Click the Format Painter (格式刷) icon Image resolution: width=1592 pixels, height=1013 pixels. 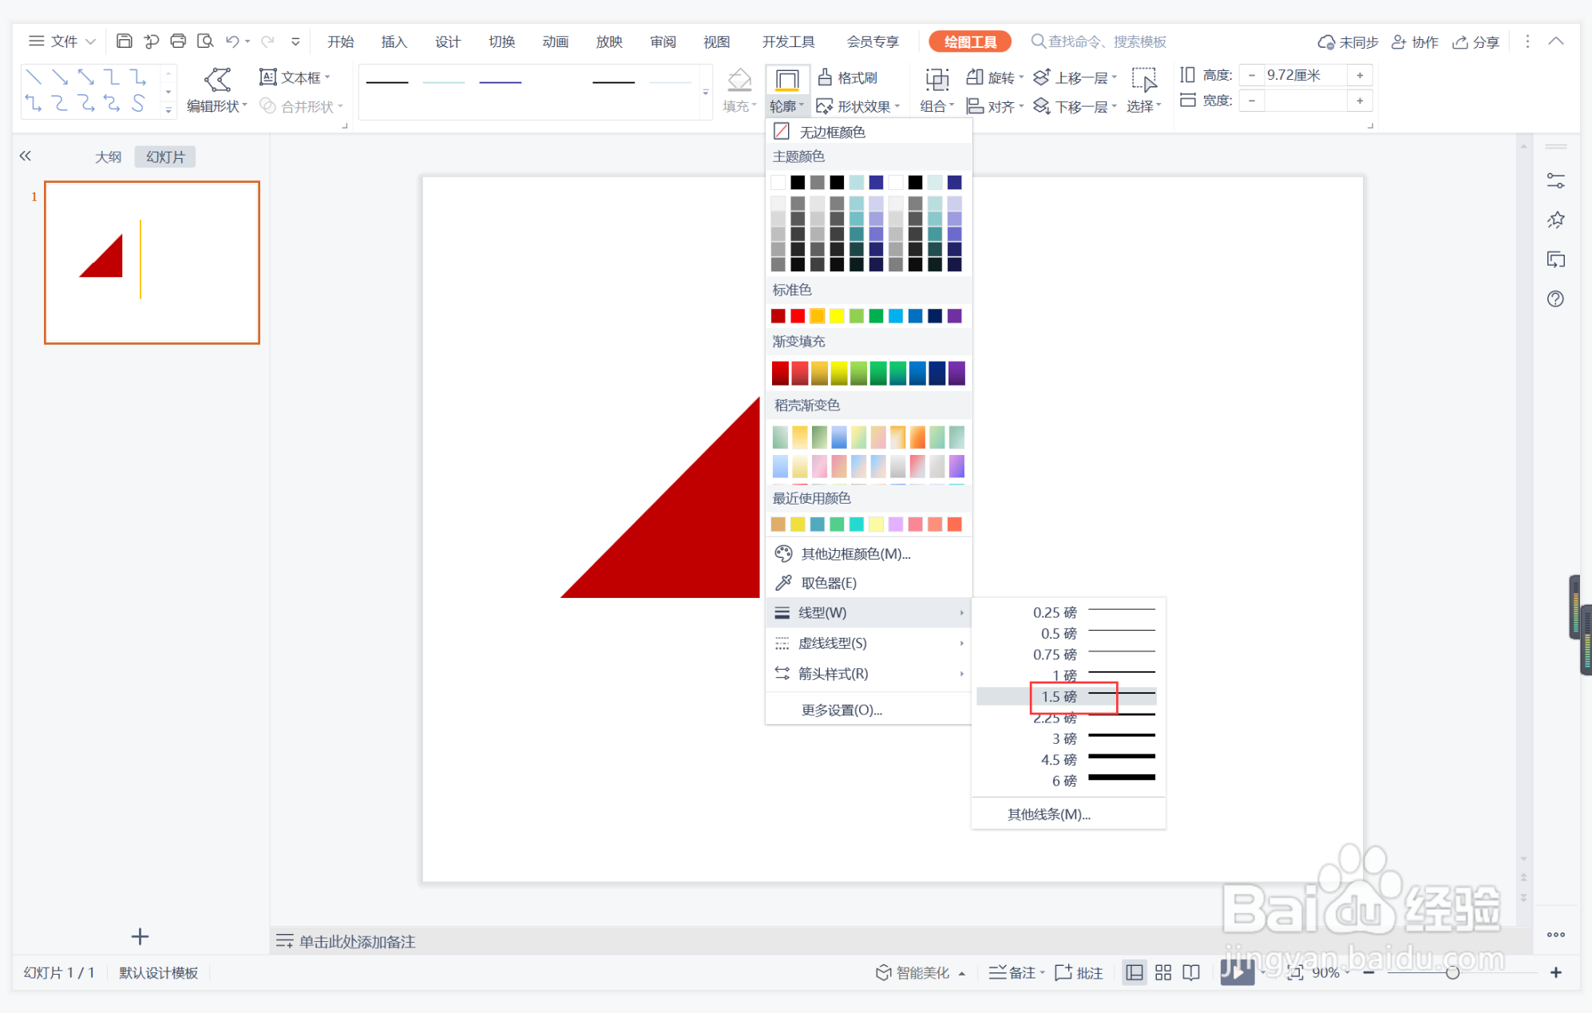click(x=826, y=77)
